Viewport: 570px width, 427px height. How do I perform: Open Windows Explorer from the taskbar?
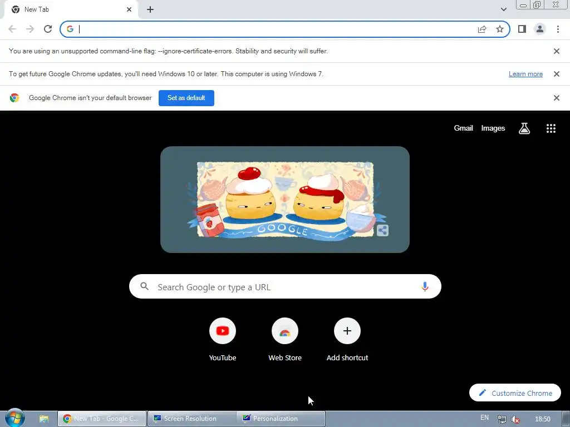pyautogui.click(x=44, y=419)
